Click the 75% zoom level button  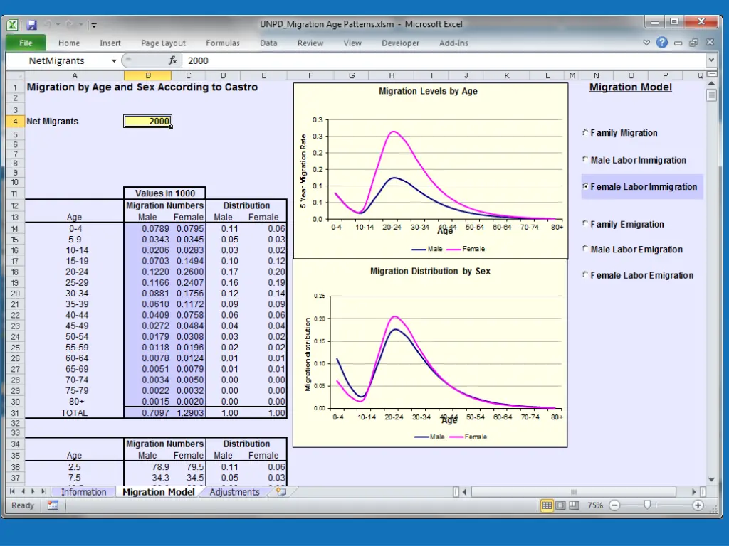tap(595, 505)
